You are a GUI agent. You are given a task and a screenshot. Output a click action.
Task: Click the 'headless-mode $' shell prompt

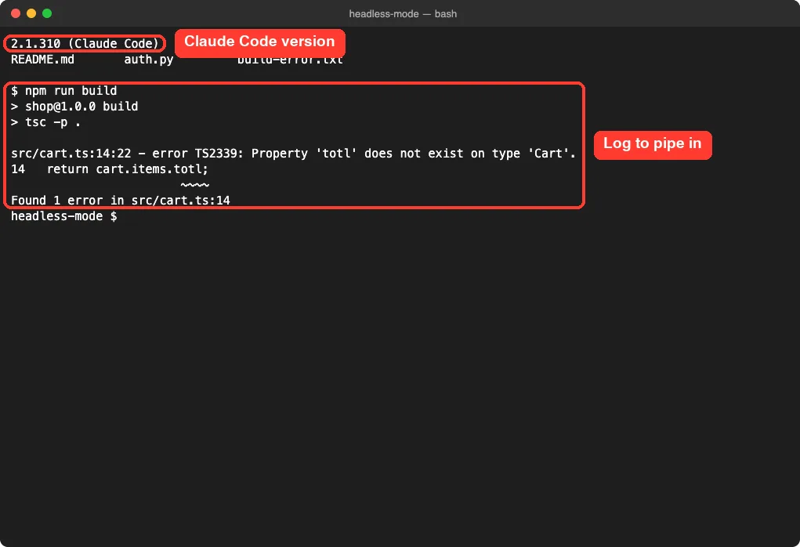[63, 216]
